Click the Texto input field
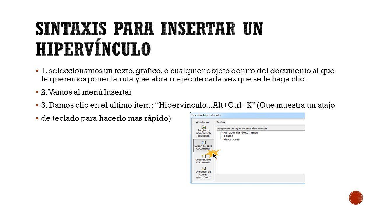Image resolution: width=373 pixels, height=210 pixels. pos(265,122)
